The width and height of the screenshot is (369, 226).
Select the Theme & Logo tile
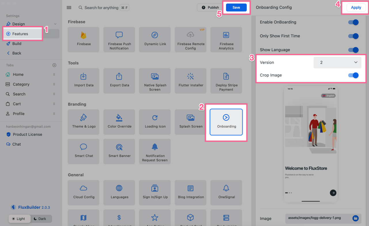point(83,122)
